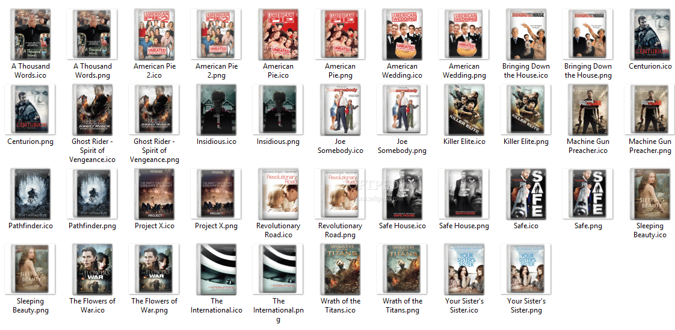Select Your Sister's Sister.ico icon
This screenshot has width=675, height=330.
pos(464,269)
